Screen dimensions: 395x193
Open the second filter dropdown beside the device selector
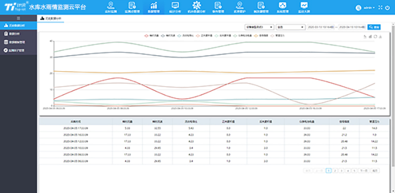point(290,27)
